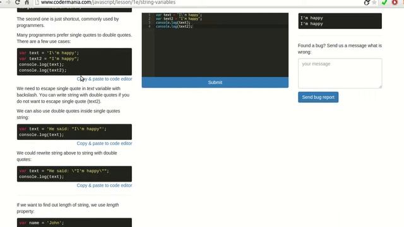Click text 'The second one is just shortcut'
Image resolution: width=404 pixels, height=227 pixels.
pos(68,22)
